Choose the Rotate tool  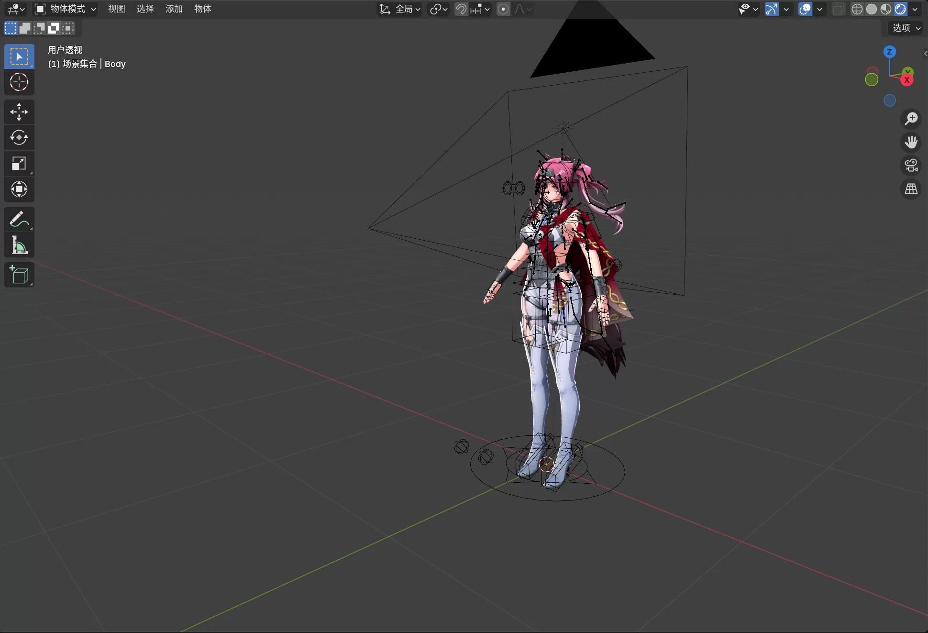19,138
